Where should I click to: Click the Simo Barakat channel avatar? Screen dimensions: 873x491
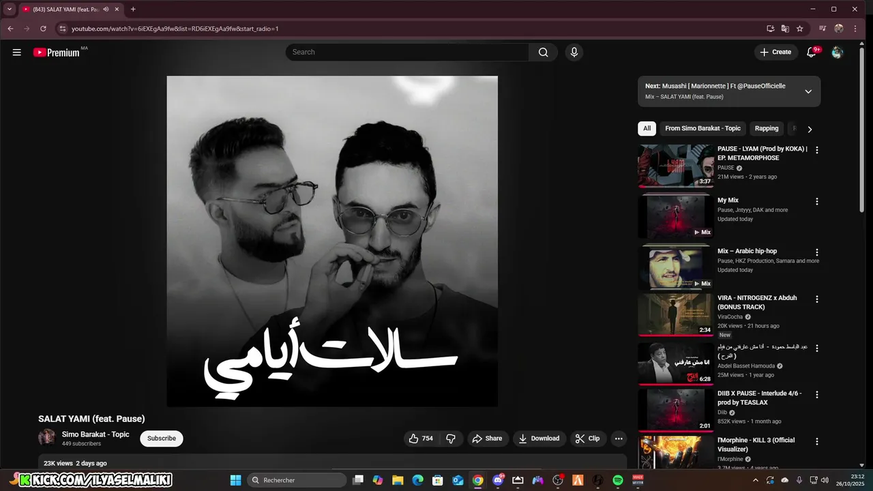tap(47, 438)
